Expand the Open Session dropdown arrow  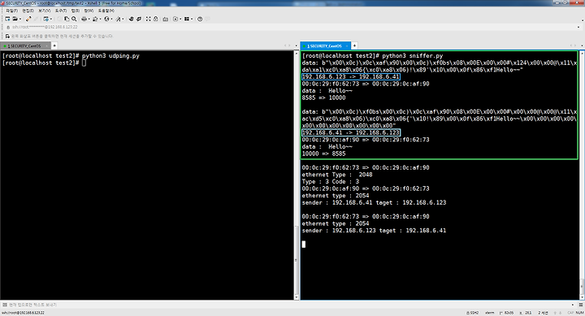click(20, 19)
